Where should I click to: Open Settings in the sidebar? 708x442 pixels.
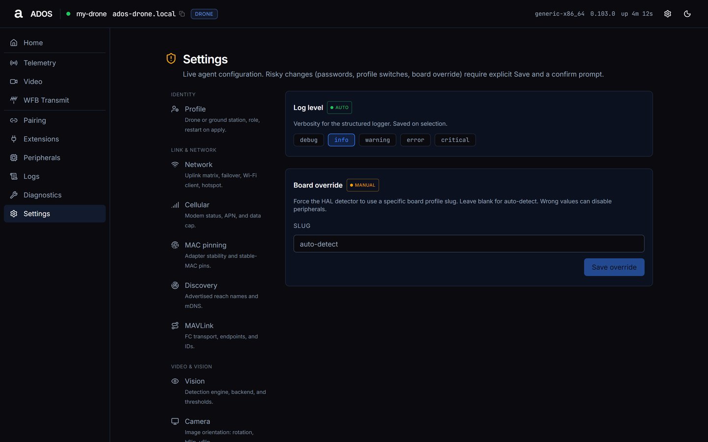coord(55,214)
